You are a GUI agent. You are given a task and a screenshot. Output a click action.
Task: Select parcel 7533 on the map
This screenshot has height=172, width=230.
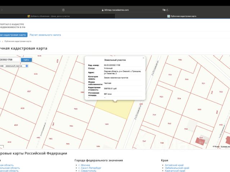click(161, 97)
